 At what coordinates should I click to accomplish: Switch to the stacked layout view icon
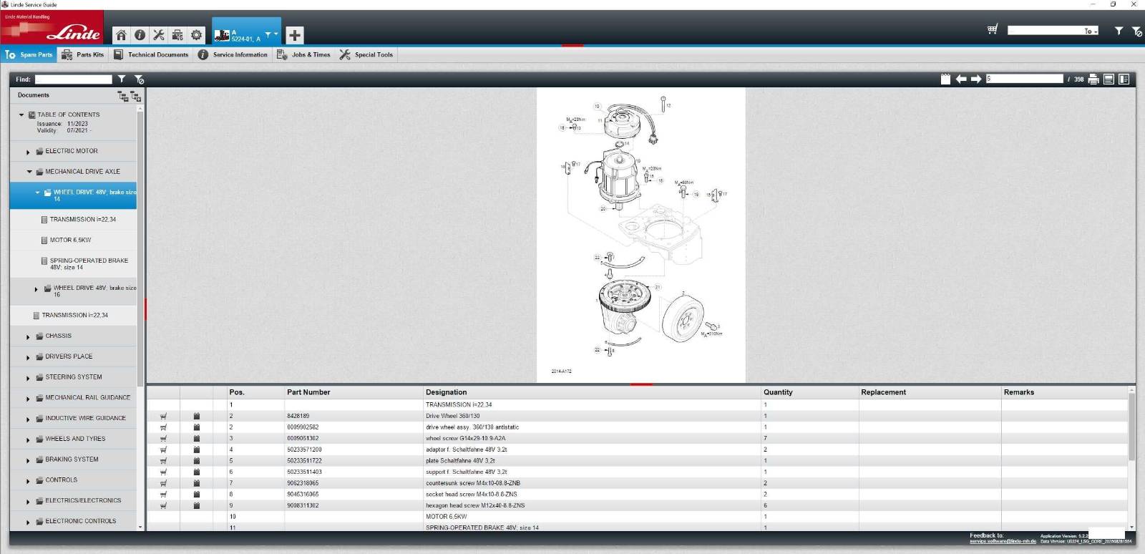1109,79
